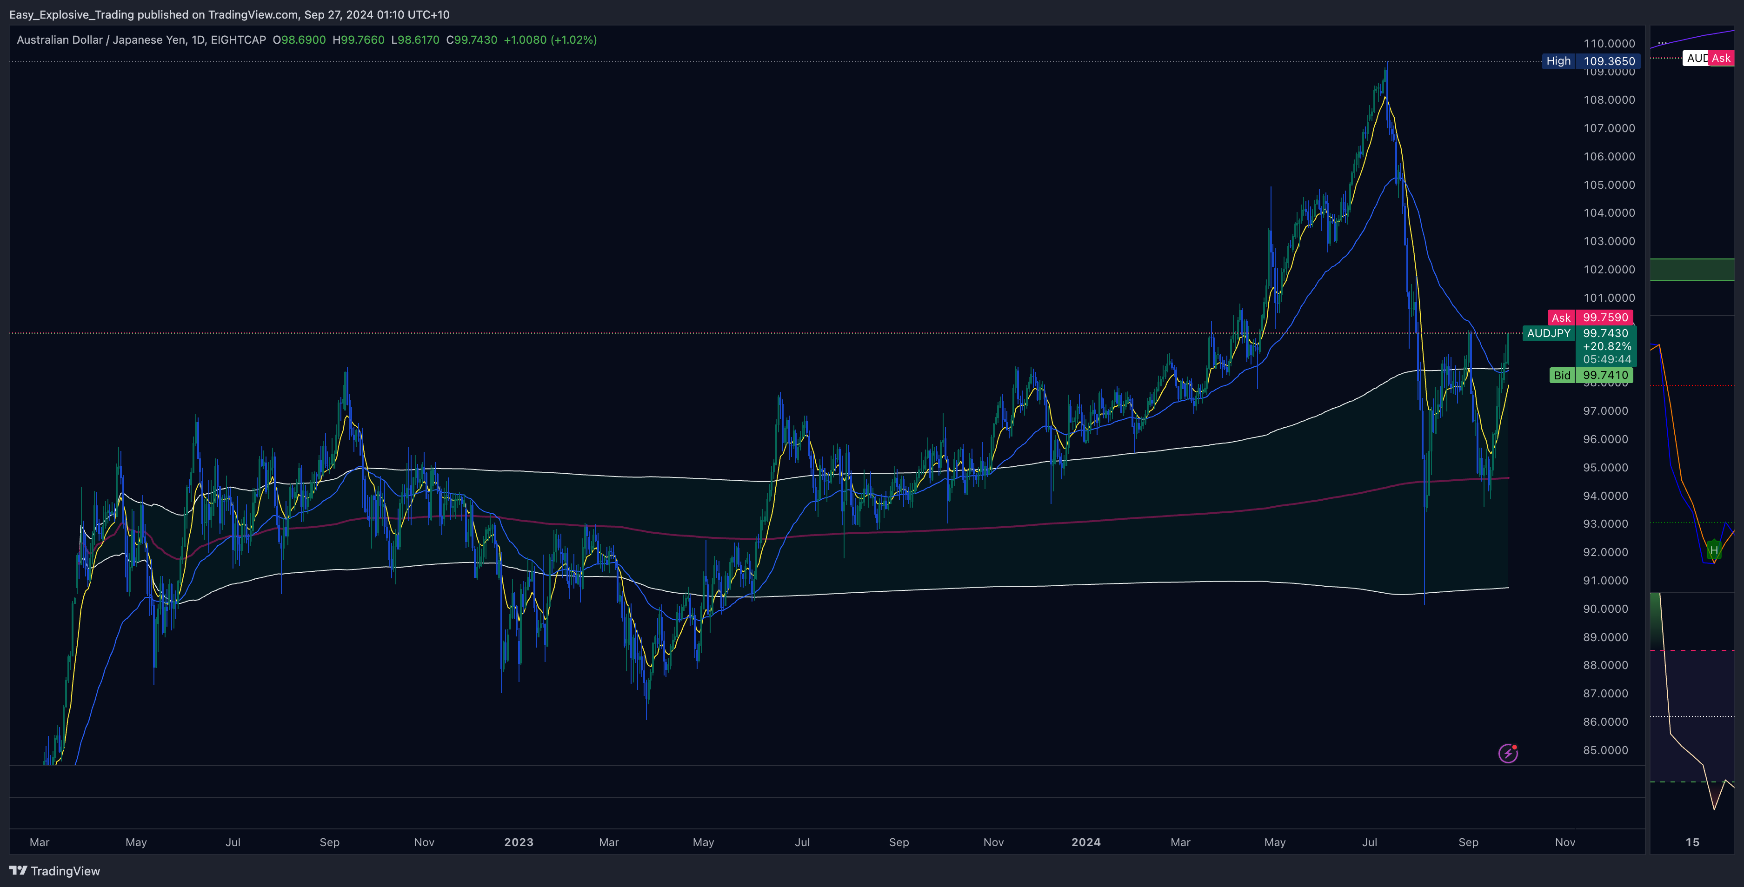Viewport: 1744px width, 887px height.
Task: Click the open value O98.6900
Action: (299, 40)
